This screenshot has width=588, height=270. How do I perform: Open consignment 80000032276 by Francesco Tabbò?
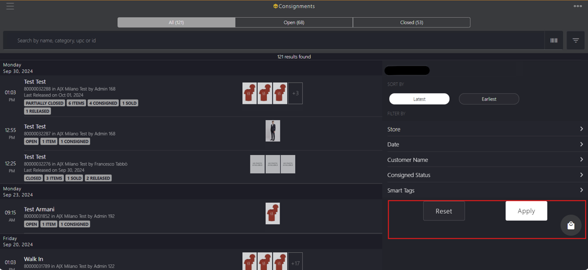coord(191,167)
